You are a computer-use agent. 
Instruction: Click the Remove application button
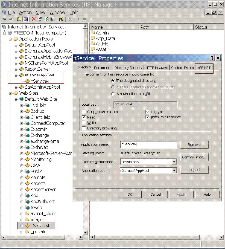tap(194, 145)
